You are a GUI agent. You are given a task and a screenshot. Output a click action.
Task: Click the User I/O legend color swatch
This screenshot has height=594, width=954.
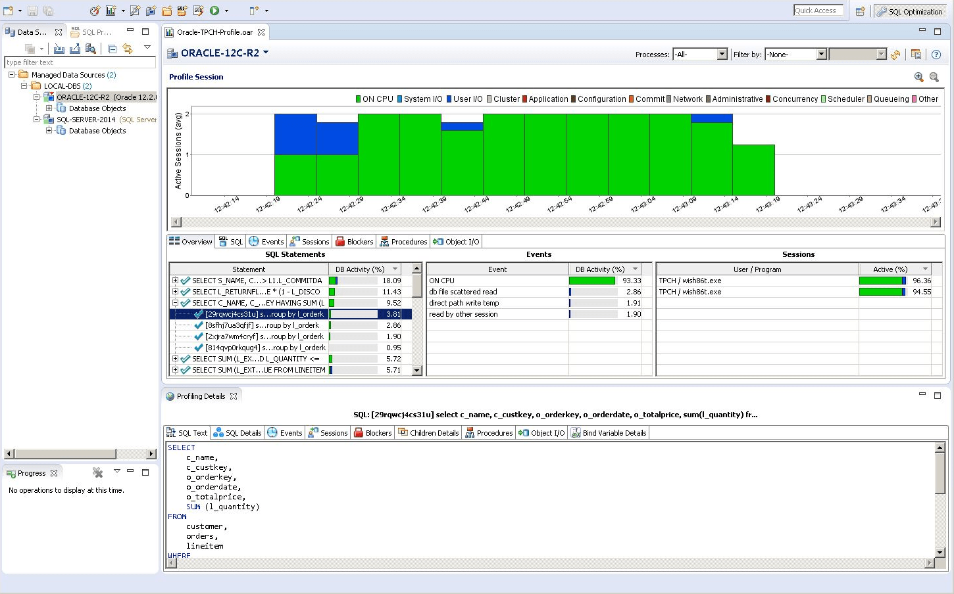click(449, 99)
